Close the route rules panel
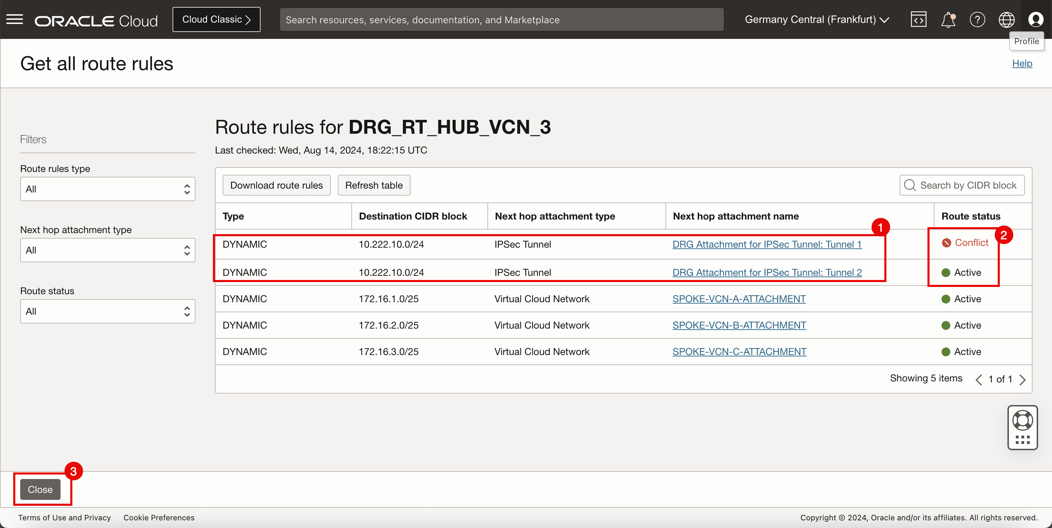This screenshot has height=528, width=1052. click(x=40, y=489)
